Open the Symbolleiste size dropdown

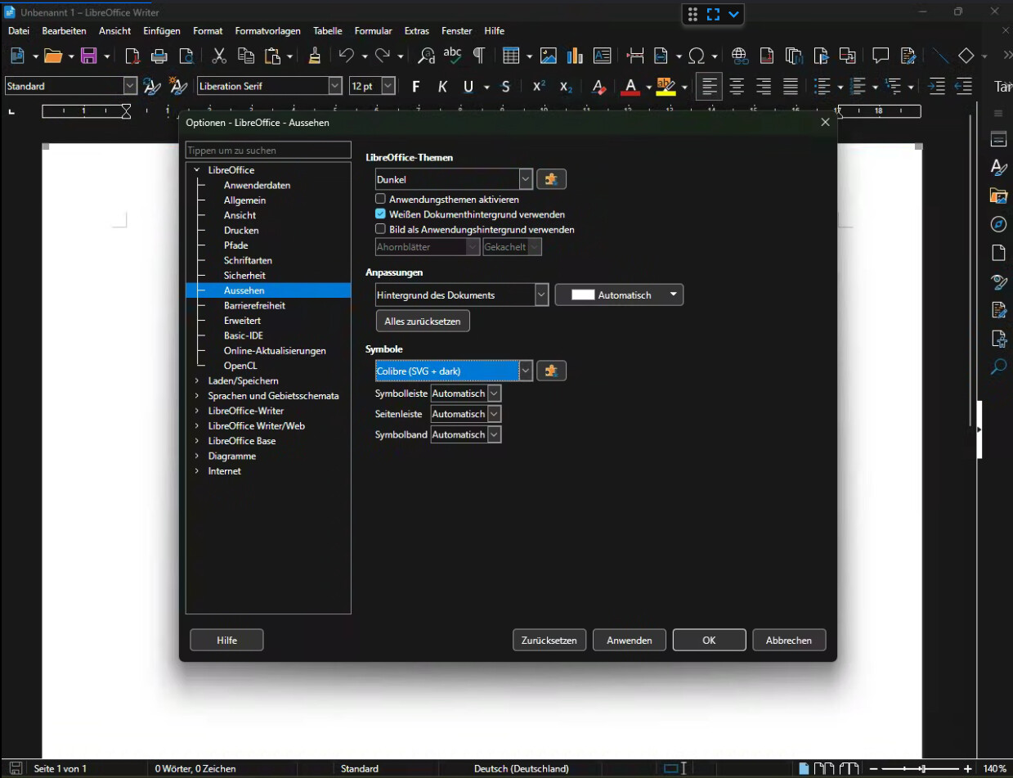click(494, 393)
